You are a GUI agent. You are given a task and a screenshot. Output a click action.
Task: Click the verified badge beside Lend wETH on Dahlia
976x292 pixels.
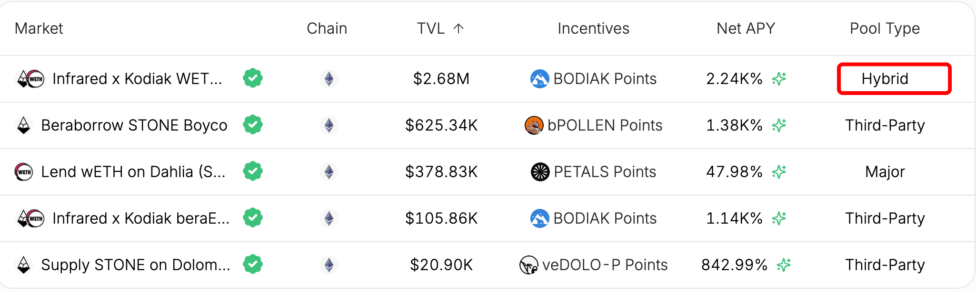(x=253, y=171)
